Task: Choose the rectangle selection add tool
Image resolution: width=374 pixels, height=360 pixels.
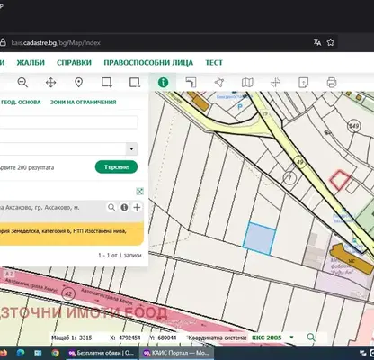Action: tap(107, 82)
